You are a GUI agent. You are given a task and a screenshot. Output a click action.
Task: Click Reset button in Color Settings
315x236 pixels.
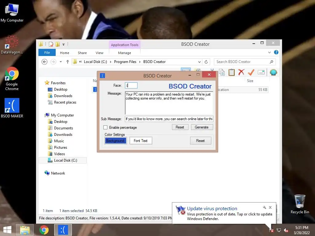tap(201, 141)
